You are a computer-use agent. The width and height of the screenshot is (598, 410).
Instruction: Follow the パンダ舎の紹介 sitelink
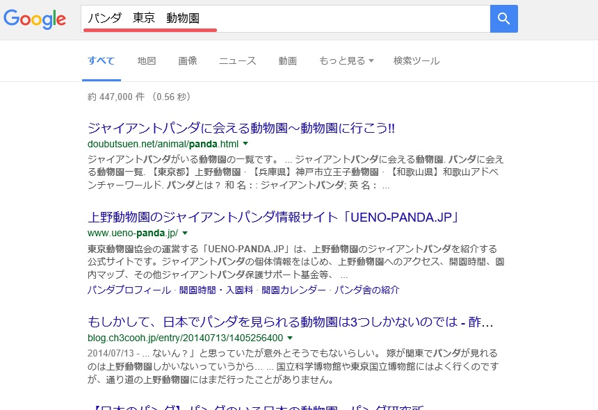point(367,290)
